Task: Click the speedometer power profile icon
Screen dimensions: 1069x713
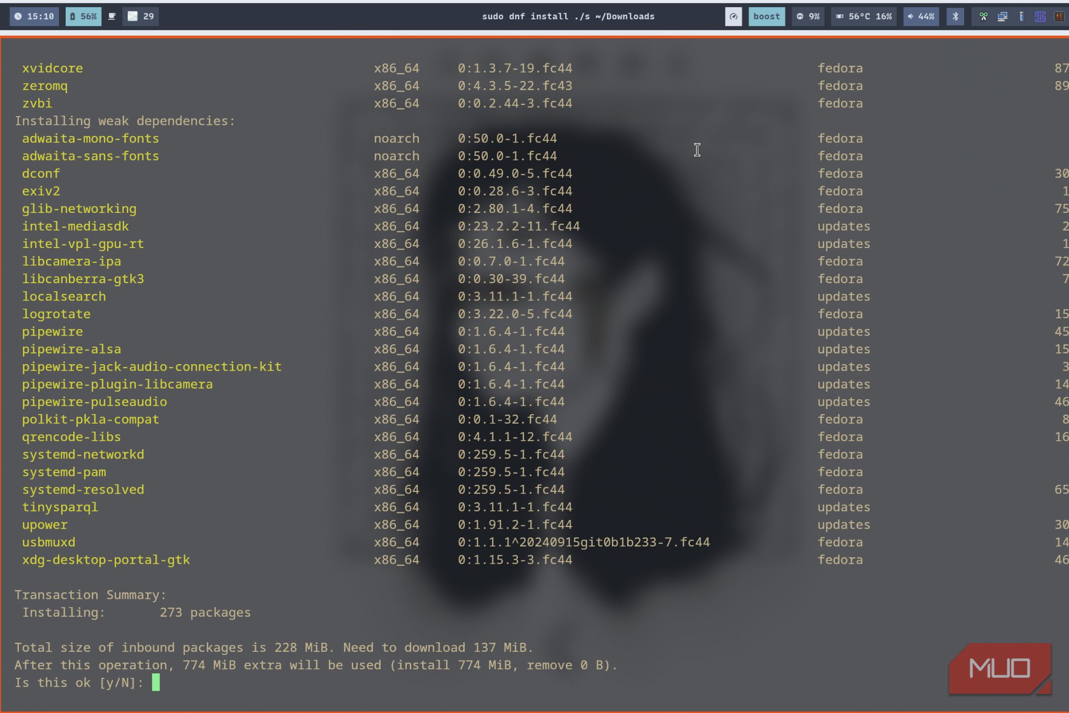Action: (734, 16)
